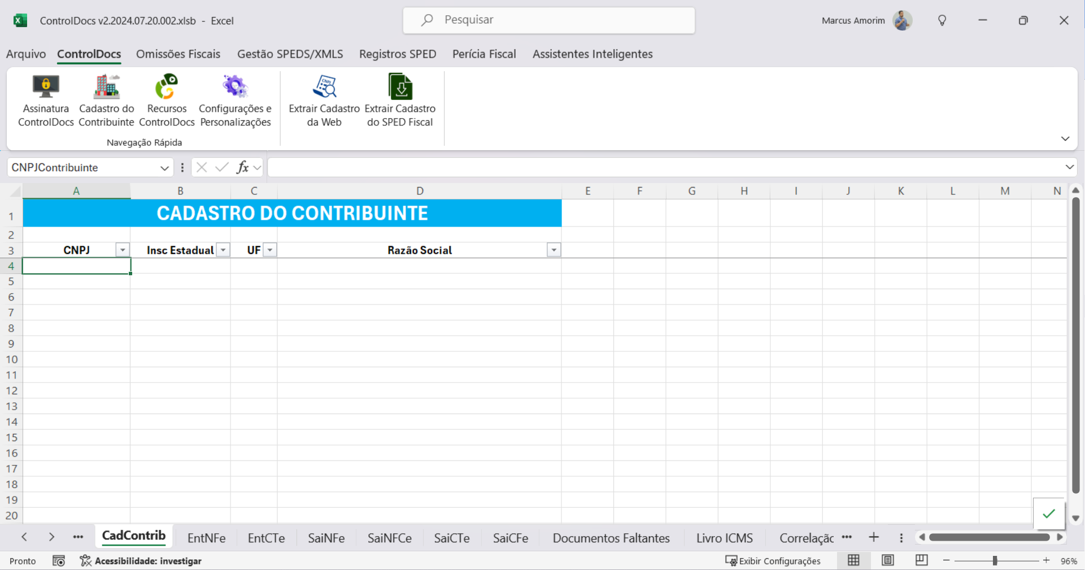Click Exibir Configurações in status bar
Image resolution: width=1085 pixels, height=570 pixels.
(x=773, y=561)
